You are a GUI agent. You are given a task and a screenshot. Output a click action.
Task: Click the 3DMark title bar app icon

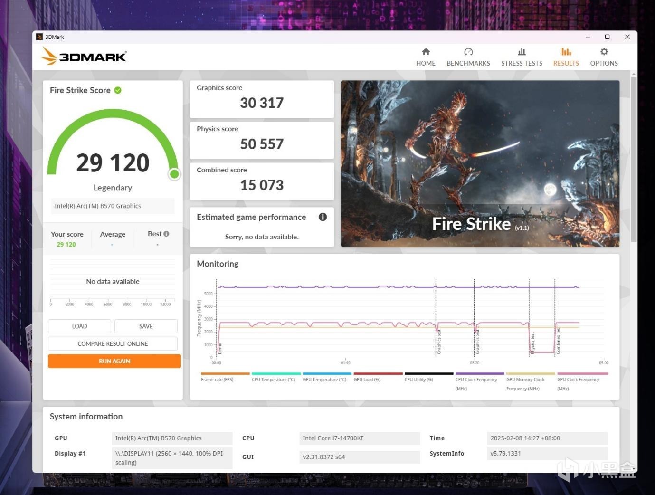39,37
